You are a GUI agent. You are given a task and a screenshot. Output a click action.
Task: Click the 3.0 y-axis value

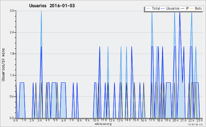click(12, 11)
